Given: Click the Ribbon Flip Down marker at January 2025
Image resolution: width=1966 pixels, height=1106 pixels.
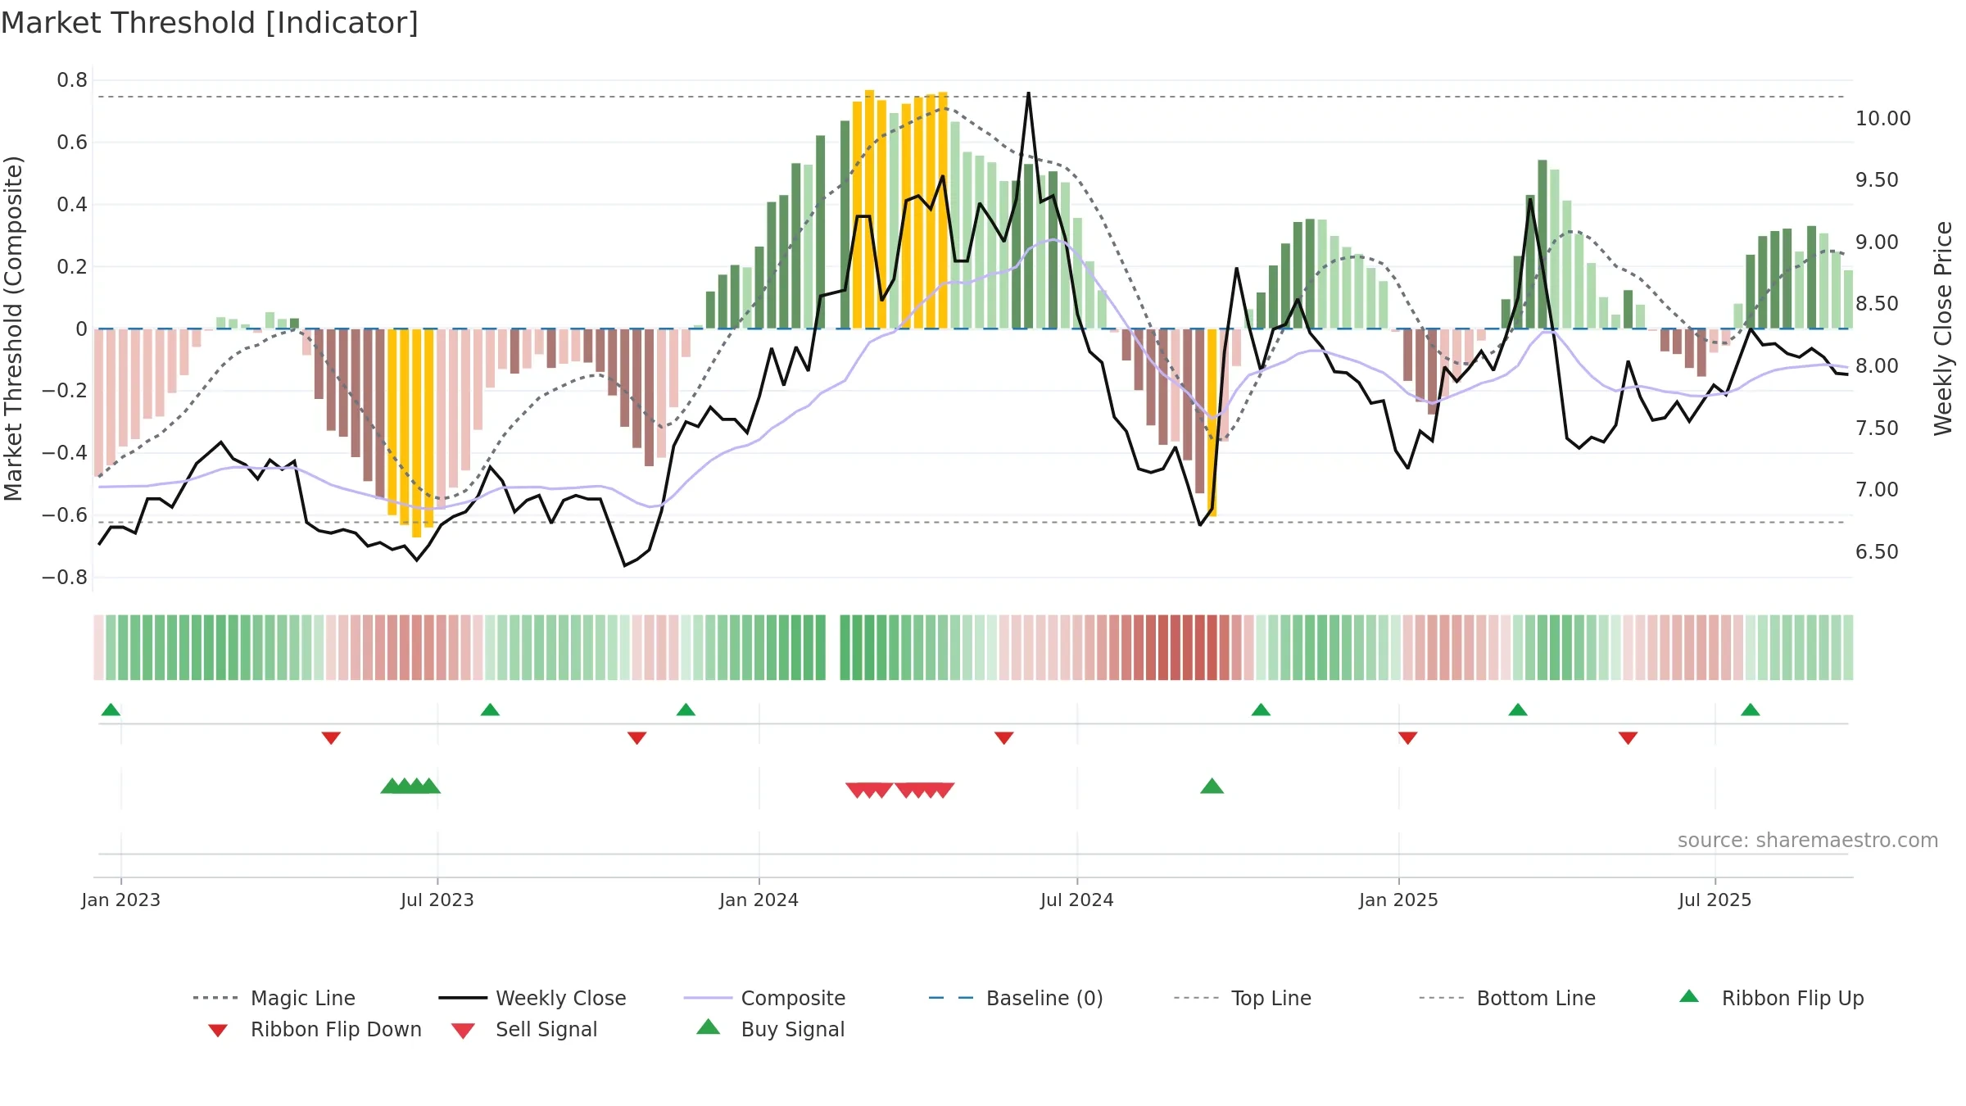Looking at the screenshot, I should pyautogui.click(x=1407, y=738).
